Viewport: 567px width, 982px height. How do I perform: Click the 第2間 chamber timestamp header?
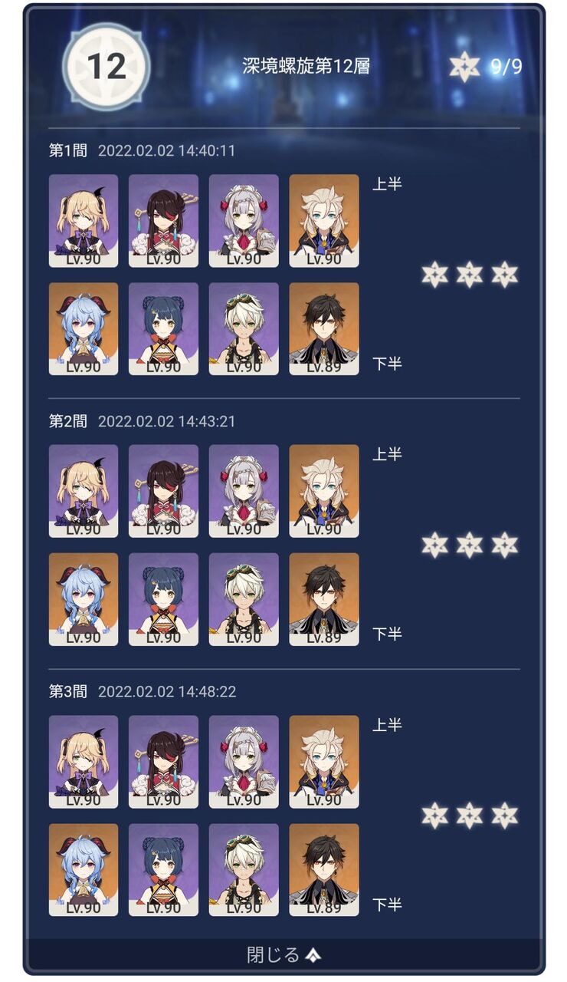pyautogui.click(x=143, y=421)
